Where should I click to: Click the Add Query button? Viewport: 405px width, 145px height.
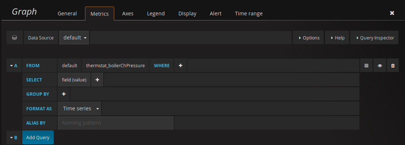coord(38,137)
